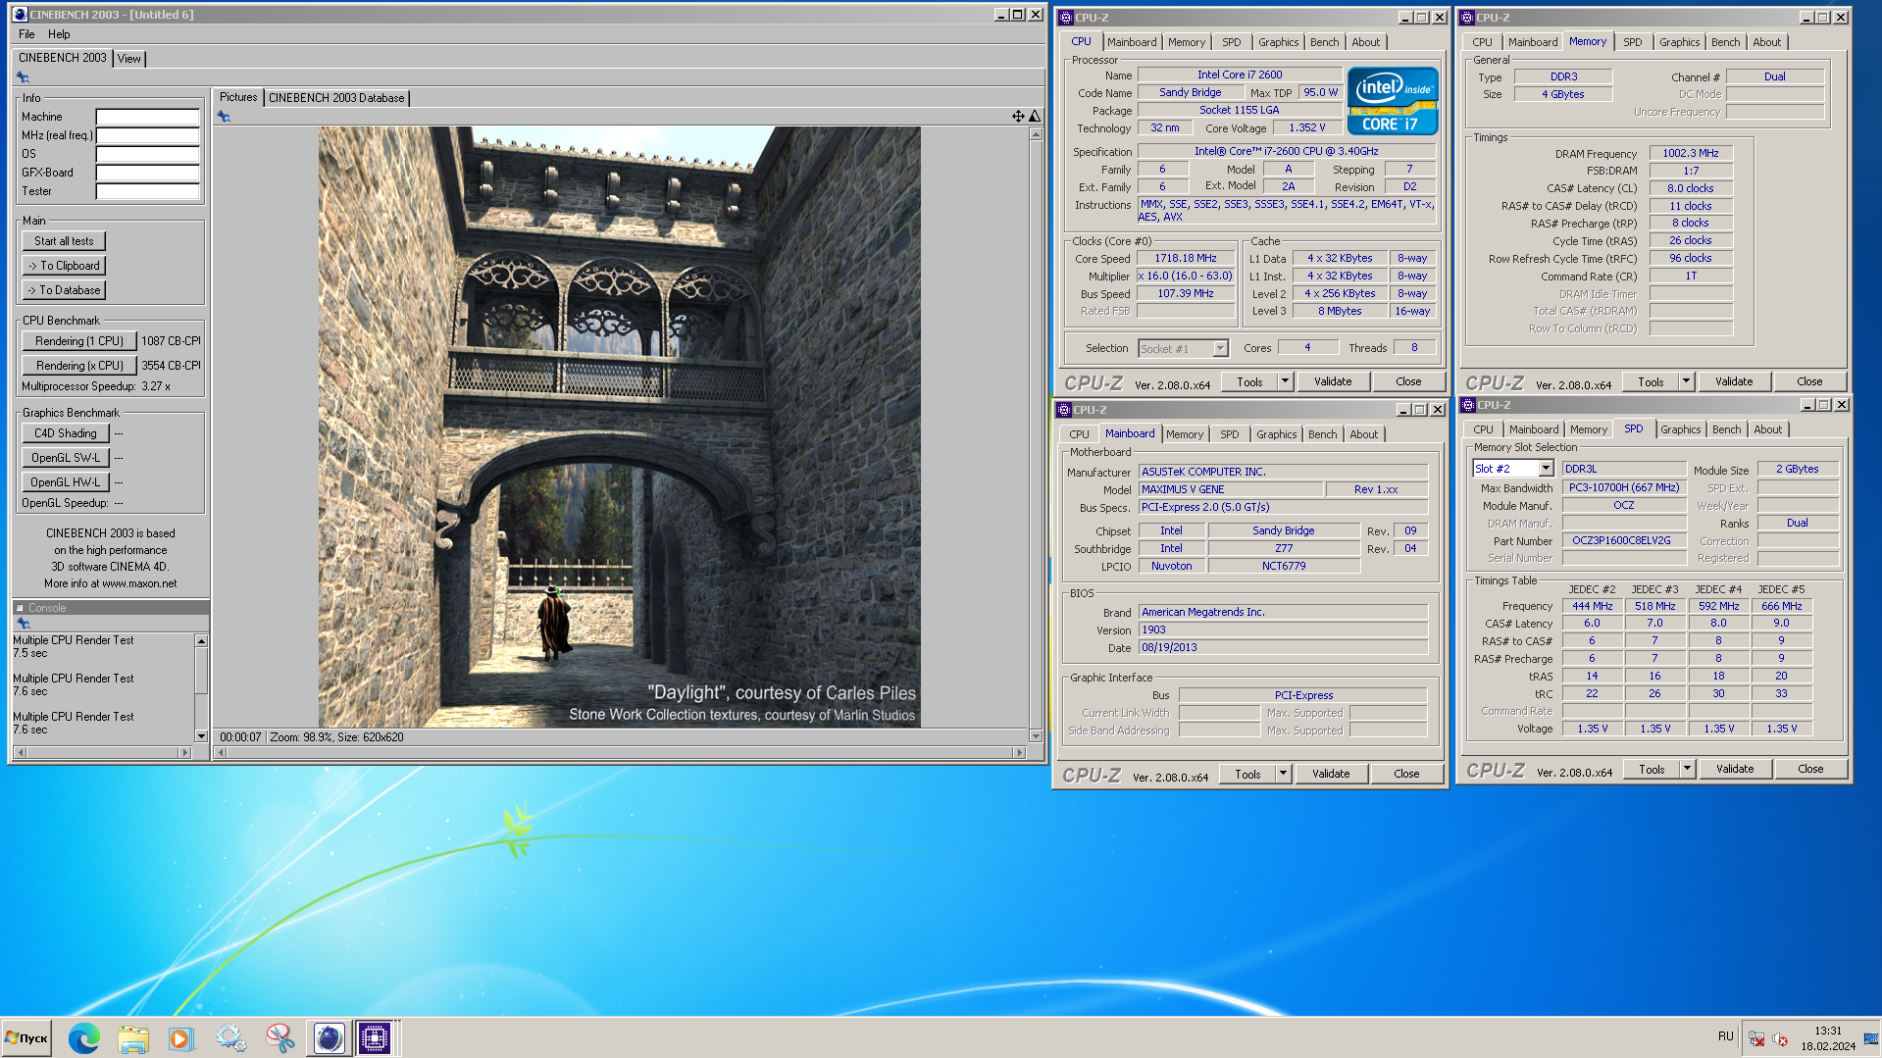Click the CINEBENCH title bar app icon
Image resolution: width=1882 pixels, height=1058 pixels.
tap(20, 15)
